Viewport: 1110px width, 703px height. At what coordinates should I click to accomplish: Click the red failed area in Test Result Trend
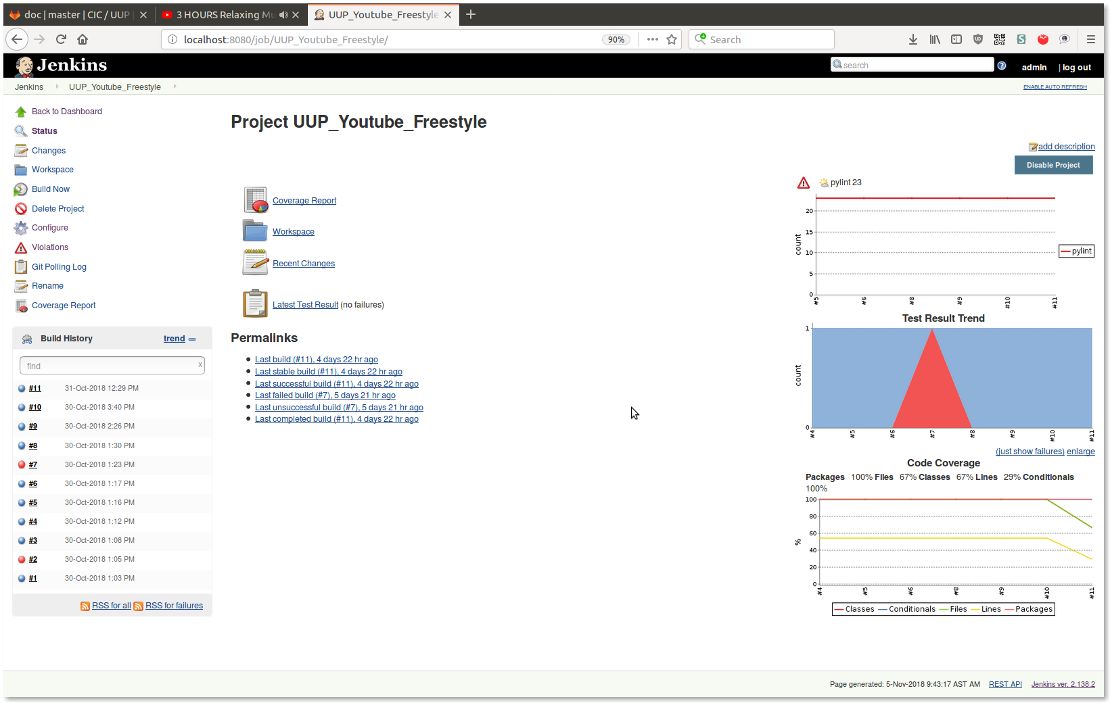[932, 395]
